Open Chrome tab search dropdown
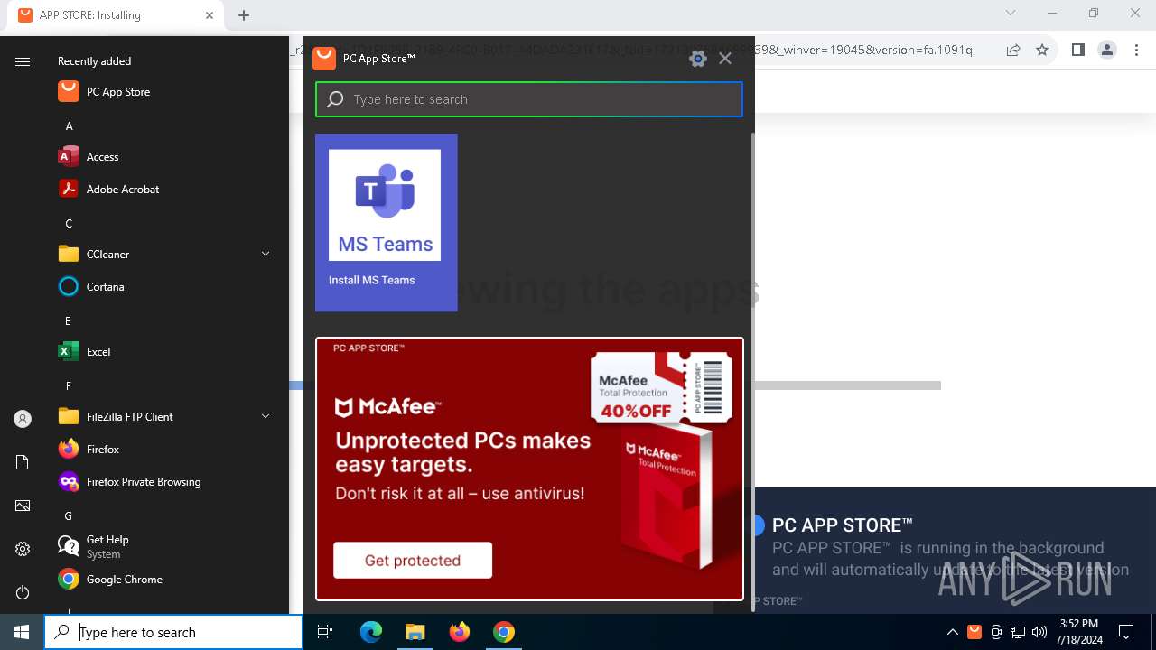Screen dimensions: 1156x650 point(1011,13)
